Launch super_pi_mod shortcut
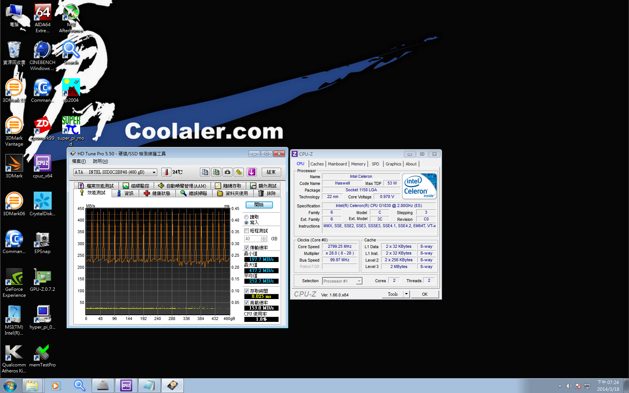This screenshot has width=629, height=393. 71,131
